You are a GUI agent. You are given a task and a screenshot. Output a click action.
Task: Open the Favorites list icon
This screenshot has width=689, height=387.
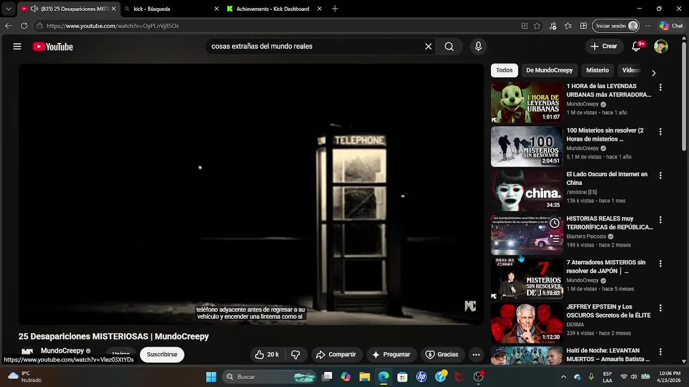[568, 26]
